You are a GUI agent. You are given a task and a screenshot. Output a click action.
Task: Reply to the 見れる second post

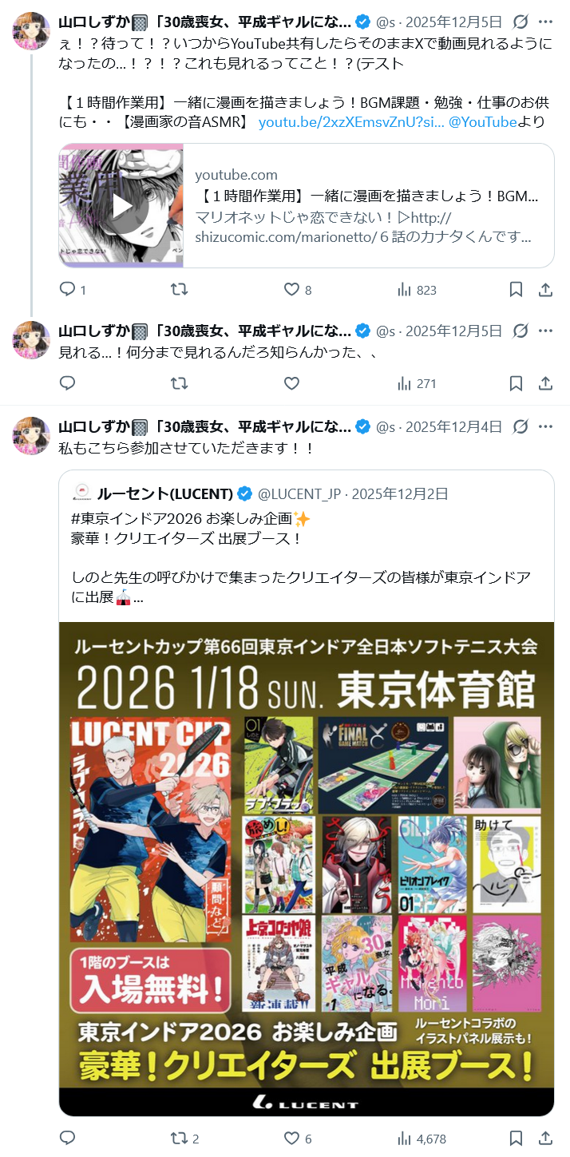69,383
